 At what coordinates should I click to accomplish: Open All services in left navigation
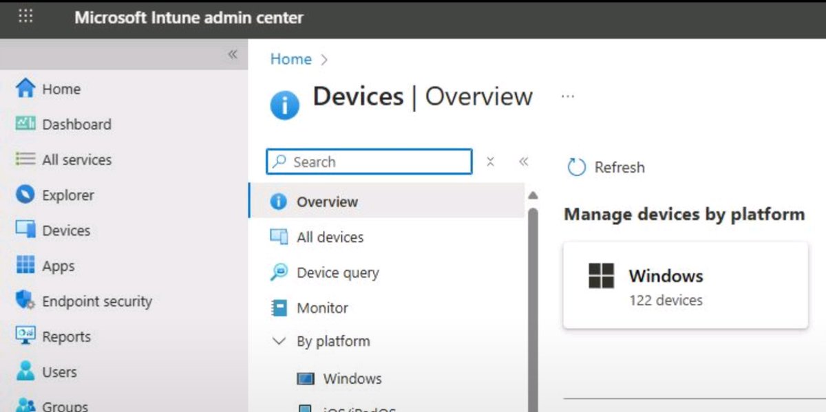point(76,160)
